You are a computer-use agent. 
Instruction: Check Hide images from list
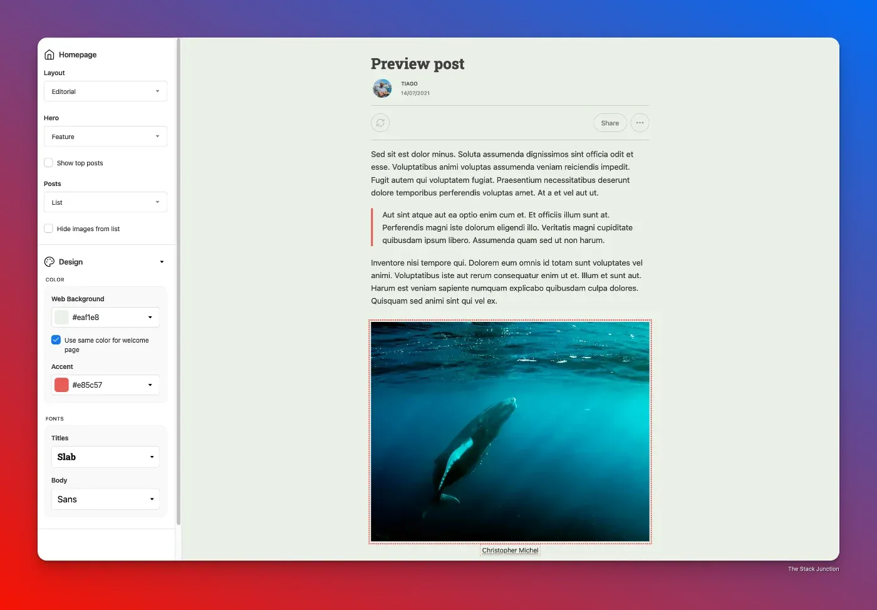tap(48, 229)
